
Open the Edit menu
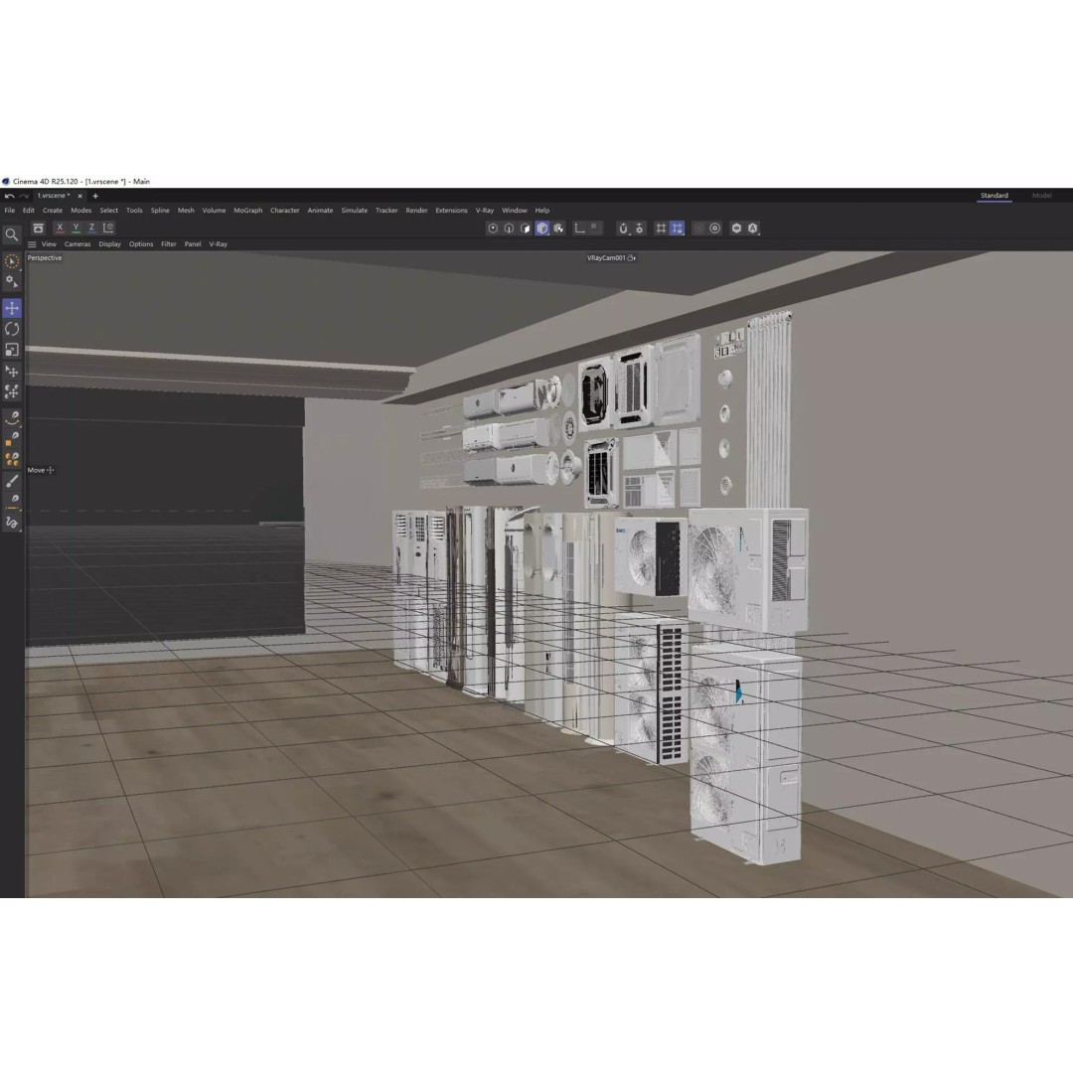click(x=28, y=211)
